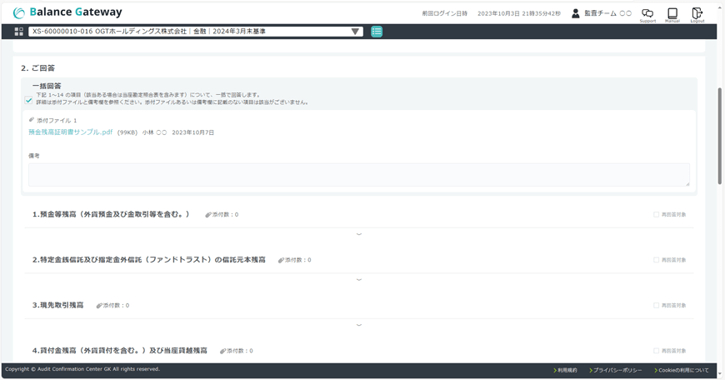Expand the 1.預金等残高 section chevron
This screenshot has height=380, width=725.
coord(359,234)
